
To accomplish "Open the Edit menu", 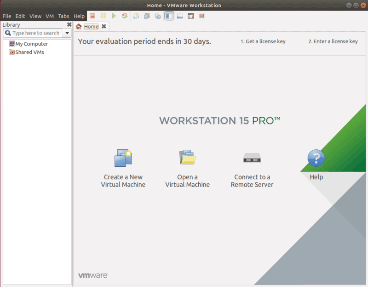I will tap(20, 16).
